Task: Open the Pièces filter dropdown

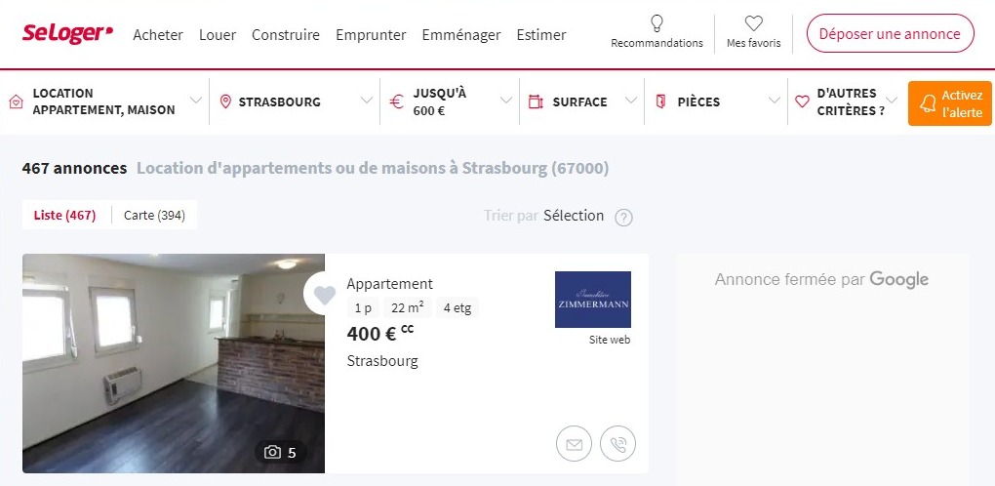Action: click(716, 101)
